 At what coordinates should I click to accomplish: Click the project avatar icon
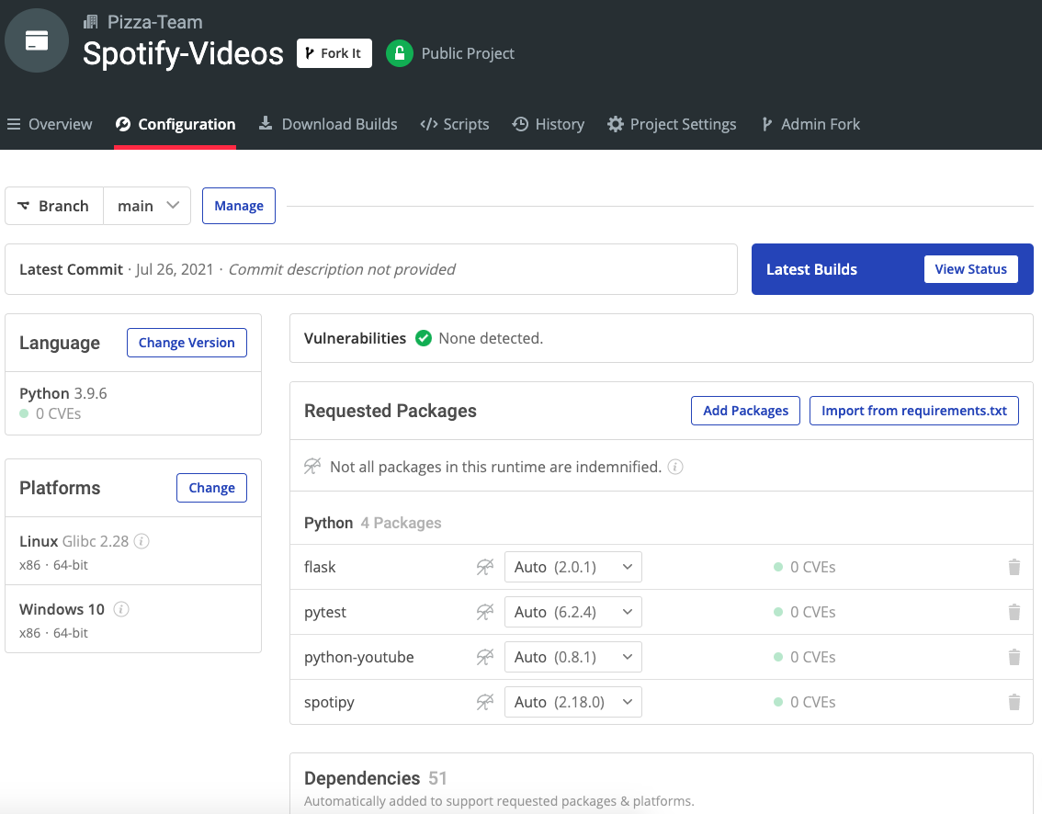[37, 40]
